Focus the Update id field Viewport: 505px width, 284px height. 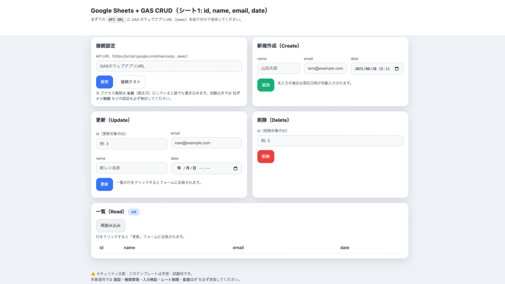[131, 143]
